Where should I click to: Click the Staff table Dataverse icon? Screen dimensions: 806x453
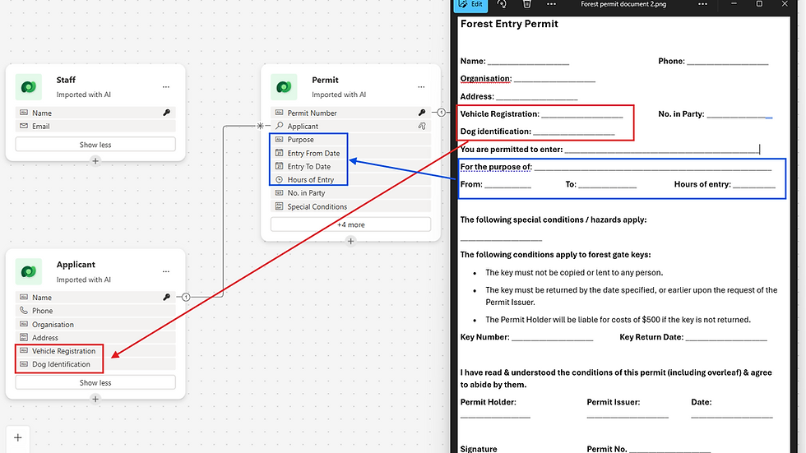pyautogui.click(x=28, y=87)
